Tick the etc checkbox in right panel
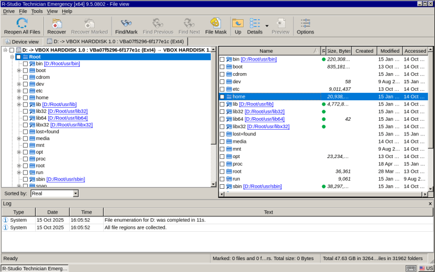 (x=222, y=89)
